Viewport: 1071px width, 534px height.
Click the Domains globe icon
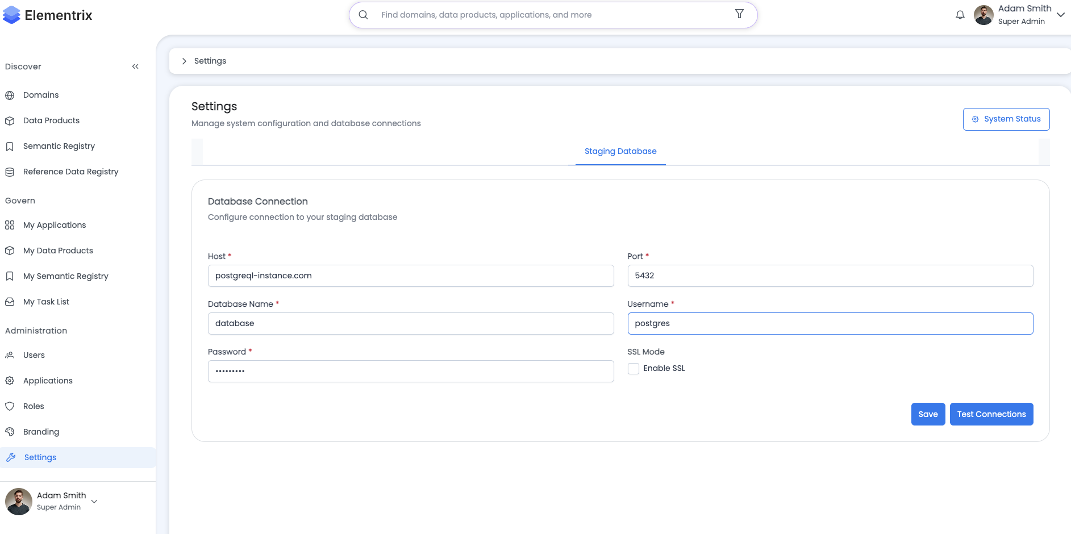click(x=10, y=95)
